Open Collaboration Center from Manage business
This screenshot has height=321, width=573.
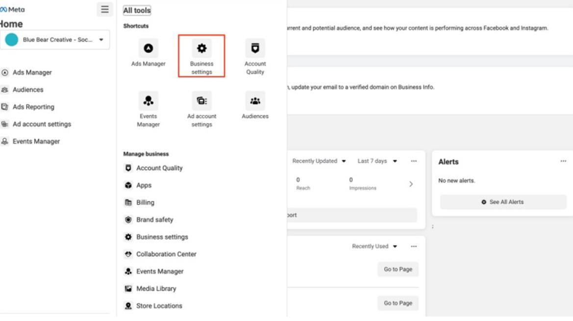[x=166, y=254]
